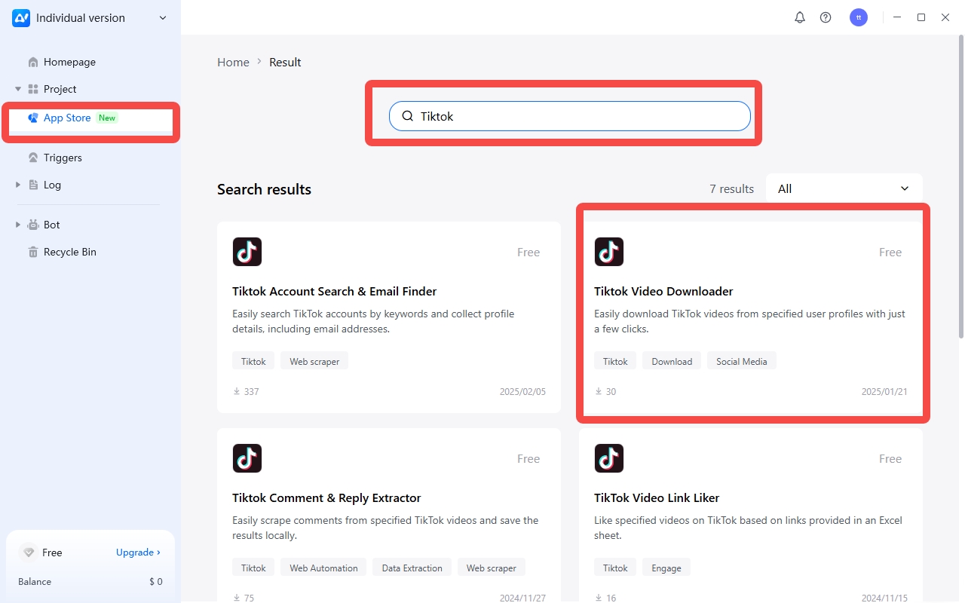Focus the Tiktok search field
965x603 pixels.
click(x=570, y=116)
